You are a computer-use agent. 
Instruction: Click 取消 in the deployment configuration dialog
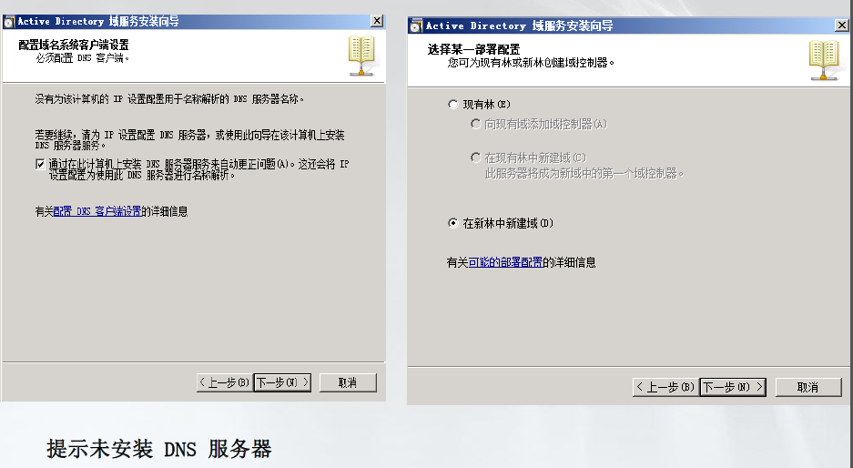tap(808, 387)
